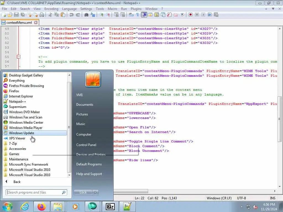Open the File menu
Viewport: 283px width, 212px height.
[4, 9]
